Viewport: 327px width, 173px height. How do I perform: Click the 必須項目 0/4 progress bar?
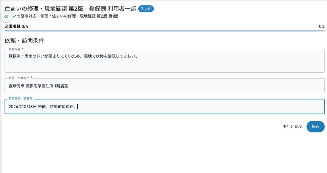(164, 31)
